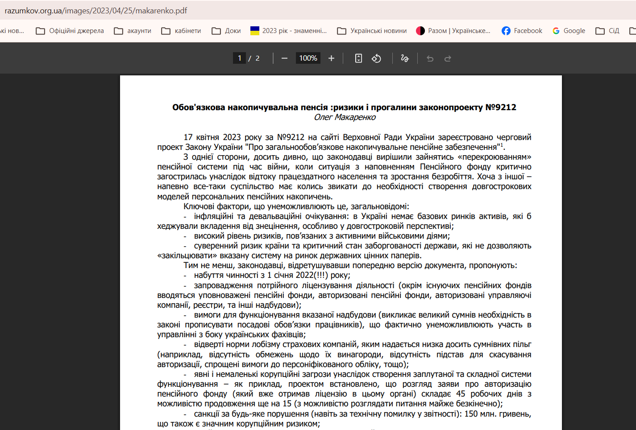The width and height of the screenshot is (636, 430).
Task: Click footnote marker 1 after 'забезпечення'
Action: (x=502, y=145)
